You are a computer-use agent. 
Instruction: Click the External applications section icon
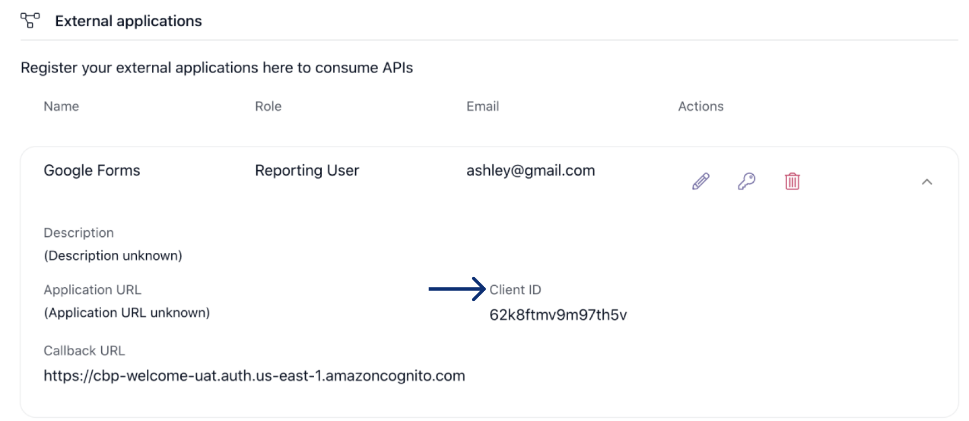[x=30, y=21]
